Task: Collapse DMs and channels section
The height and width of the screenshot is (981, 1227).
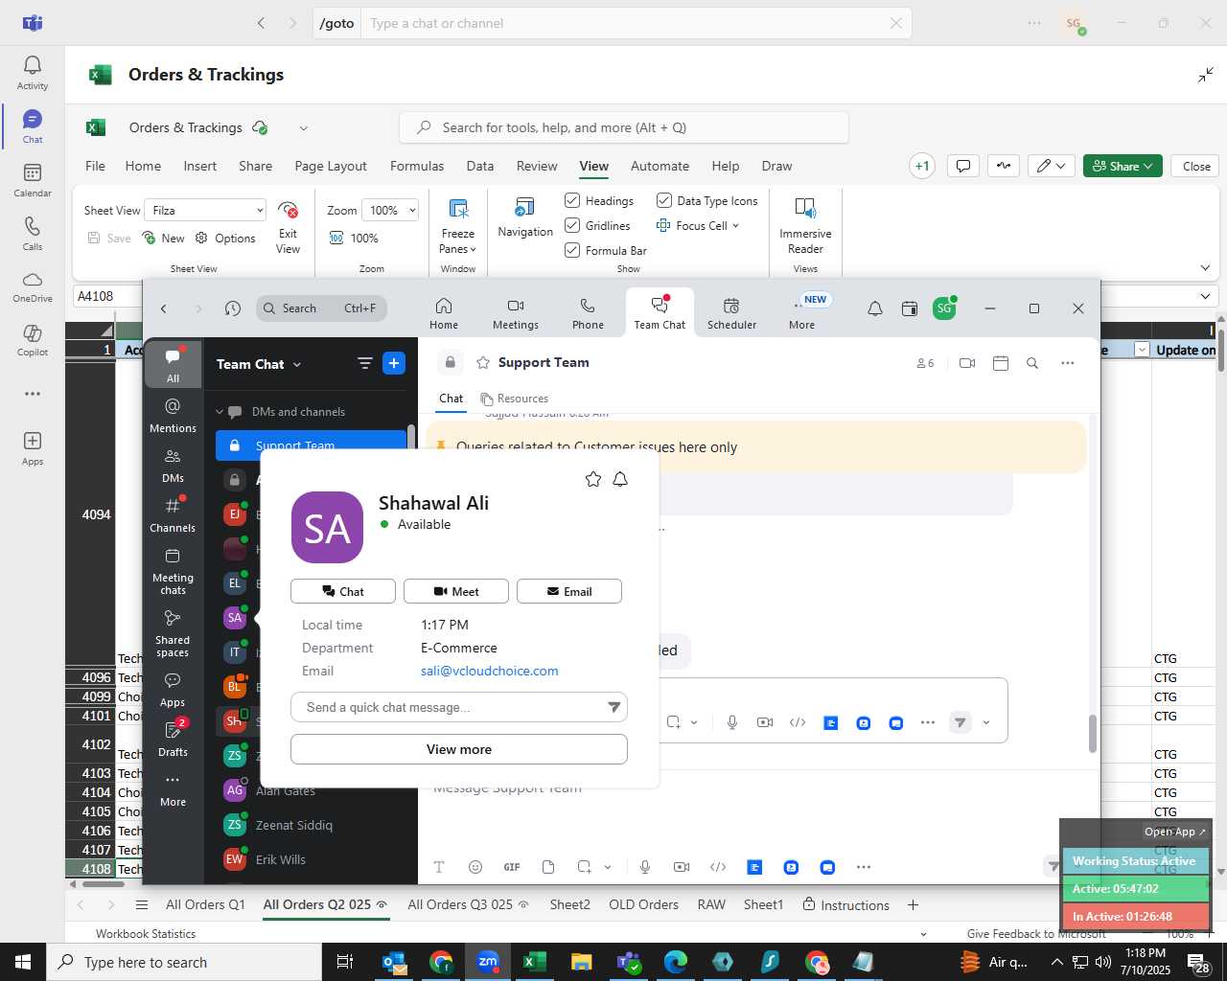Action: [x=220, y=412]
